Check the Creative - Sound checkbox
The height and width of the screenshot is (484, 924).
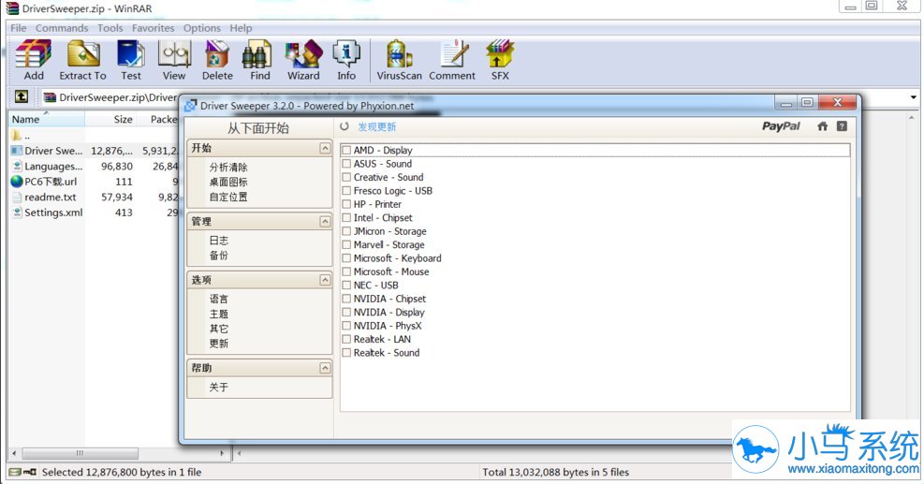pos(346,178)
